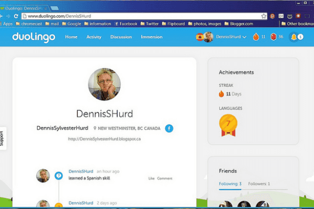Screen dimensions: 314x209
Task: Comment on the 'learned a Spanish skill' post
Action: 165,178
